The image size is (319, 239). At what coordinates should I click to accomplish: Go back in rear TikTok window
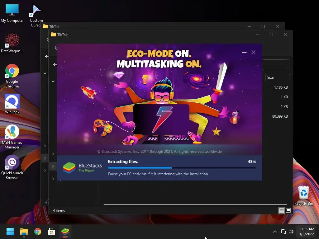tap(47, 57)
